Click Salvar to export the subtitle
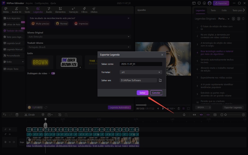The width and height of the screenshot is (248, 155). click(142, 93)
